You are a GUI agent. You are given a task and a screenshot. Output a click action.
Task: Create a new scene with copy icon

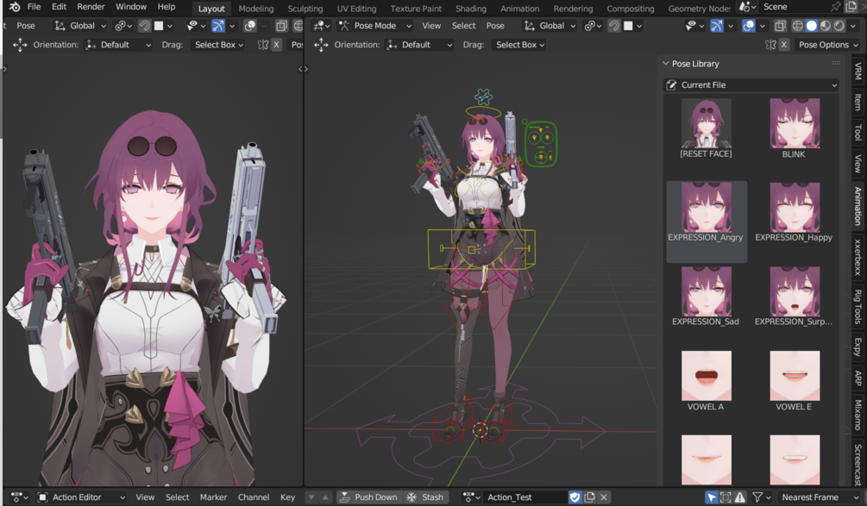pos(851,7)
